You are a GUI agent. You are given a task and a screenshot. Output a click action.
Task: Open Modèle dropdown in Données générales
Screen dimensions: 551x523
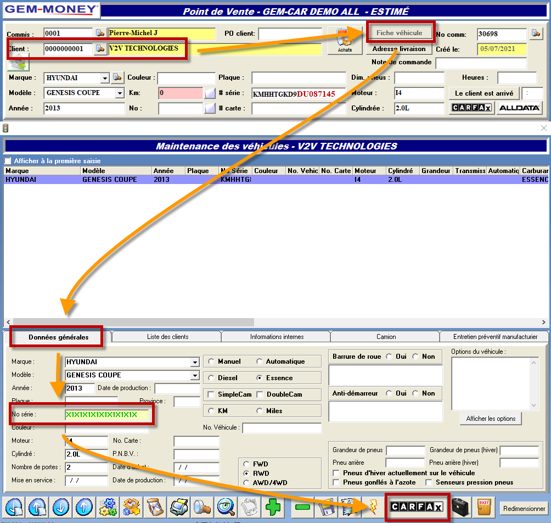pos(195,375)
